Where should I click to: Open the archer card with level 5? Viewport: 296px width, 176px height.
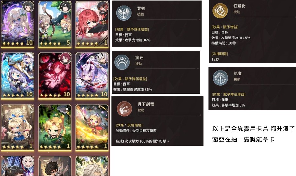click(55, 24)
